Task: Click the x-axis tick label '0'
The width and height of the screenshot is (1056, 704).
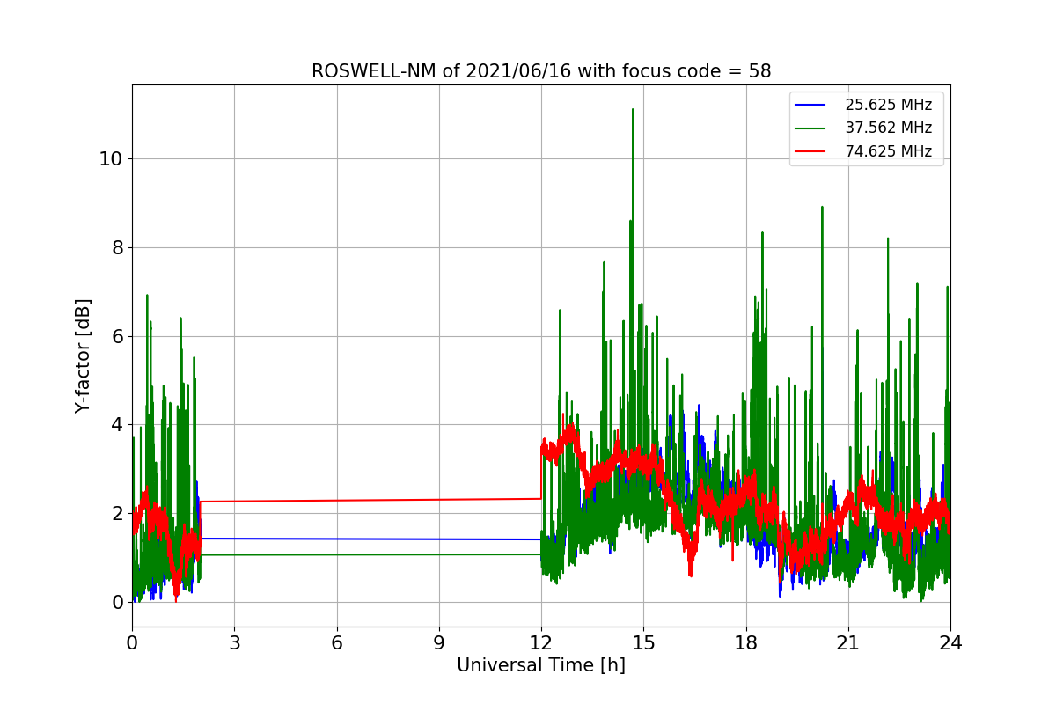Action: [x=132, y=643]
